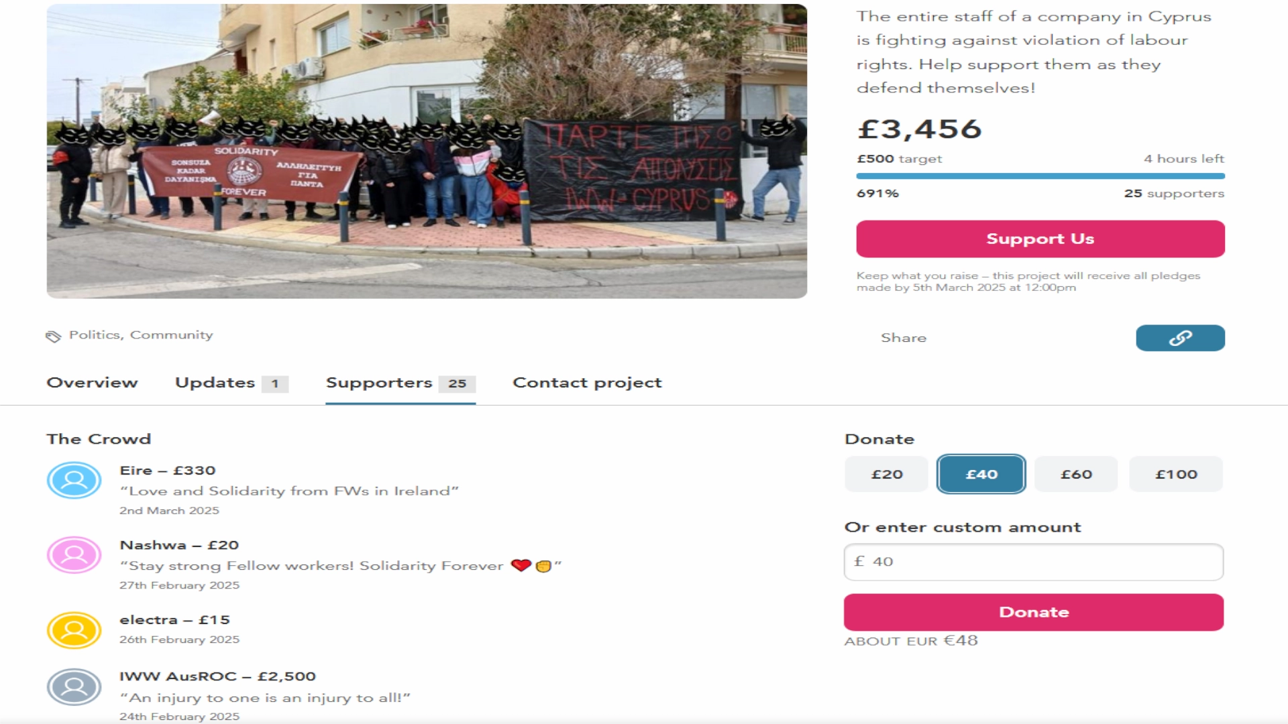Open the campaign protest photo
1288x724 pixels.
pyautogui.click(x=427, y=151)
